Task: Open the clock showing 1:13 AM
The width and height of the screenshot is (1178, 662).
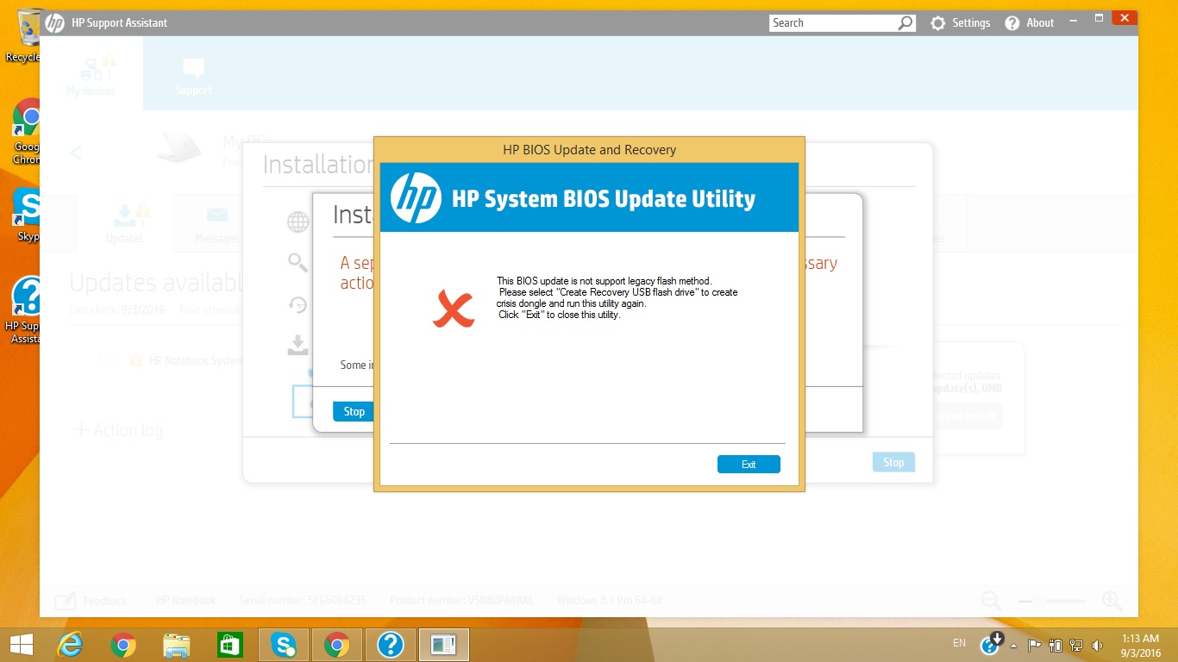Action: pos(1140,645)
